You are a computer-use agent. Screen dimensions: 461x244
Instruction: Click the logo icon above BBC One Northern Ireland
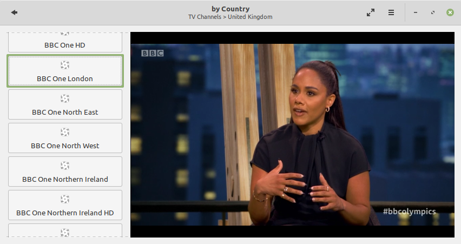click(65, 165)
